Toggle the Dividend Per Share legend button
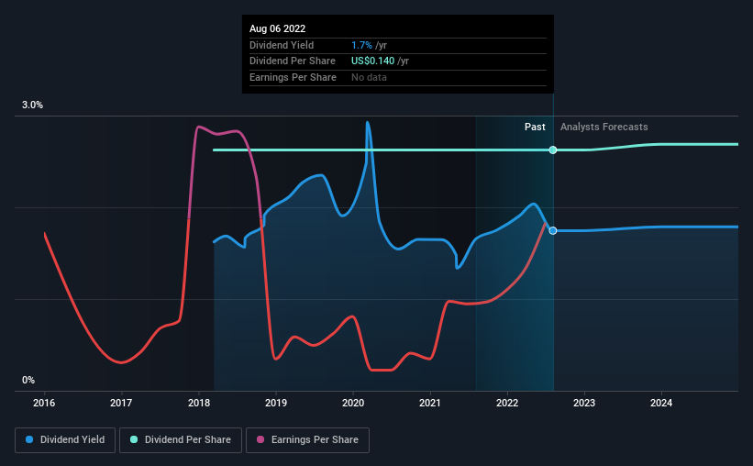The image size is (753, 466). 181,440
